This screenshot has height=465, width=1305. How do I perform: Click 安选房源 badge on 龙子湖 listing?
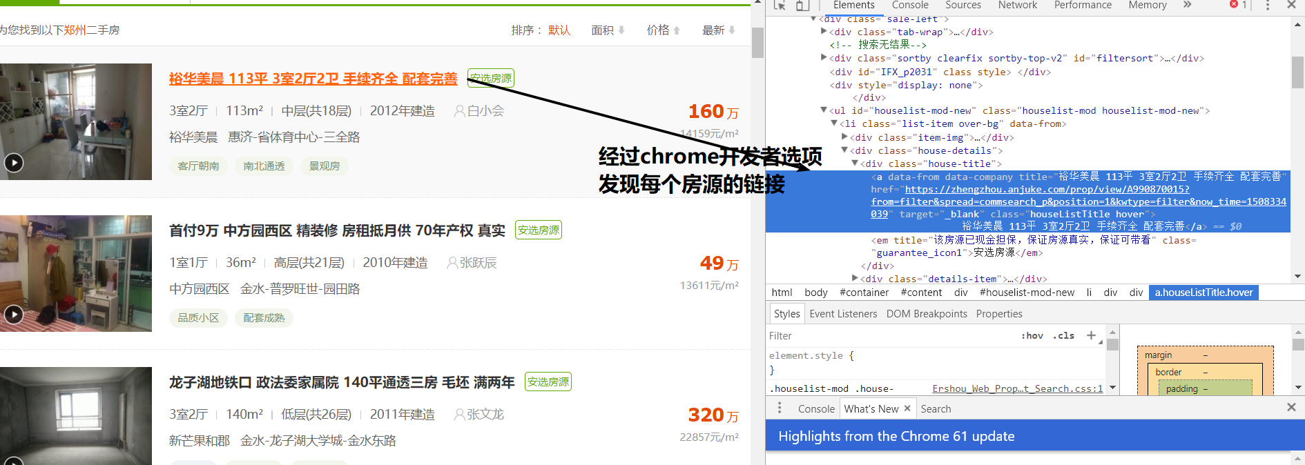pos(548,382)
